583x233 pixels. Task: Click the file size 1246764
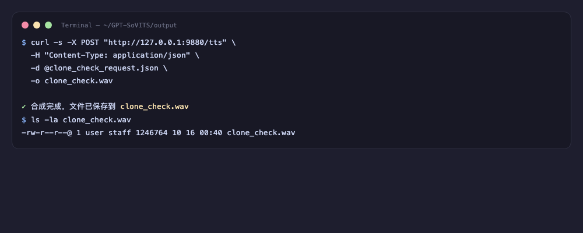tap(152, 133)
